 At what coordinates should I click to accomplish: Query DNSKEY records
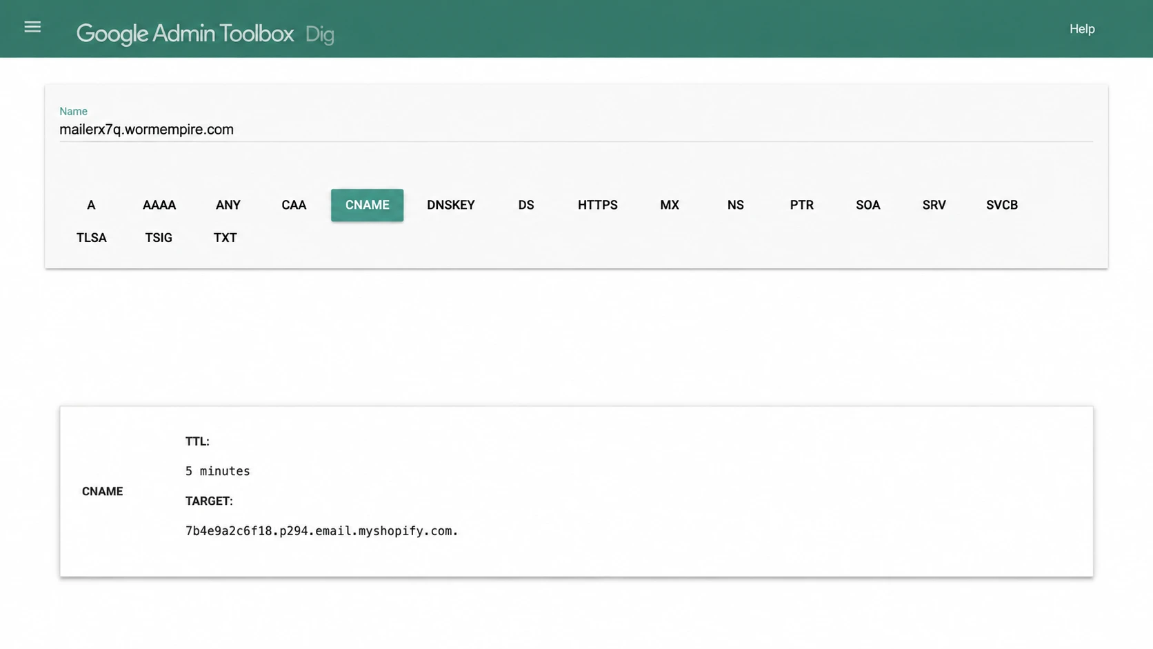(x=451, y=205)
